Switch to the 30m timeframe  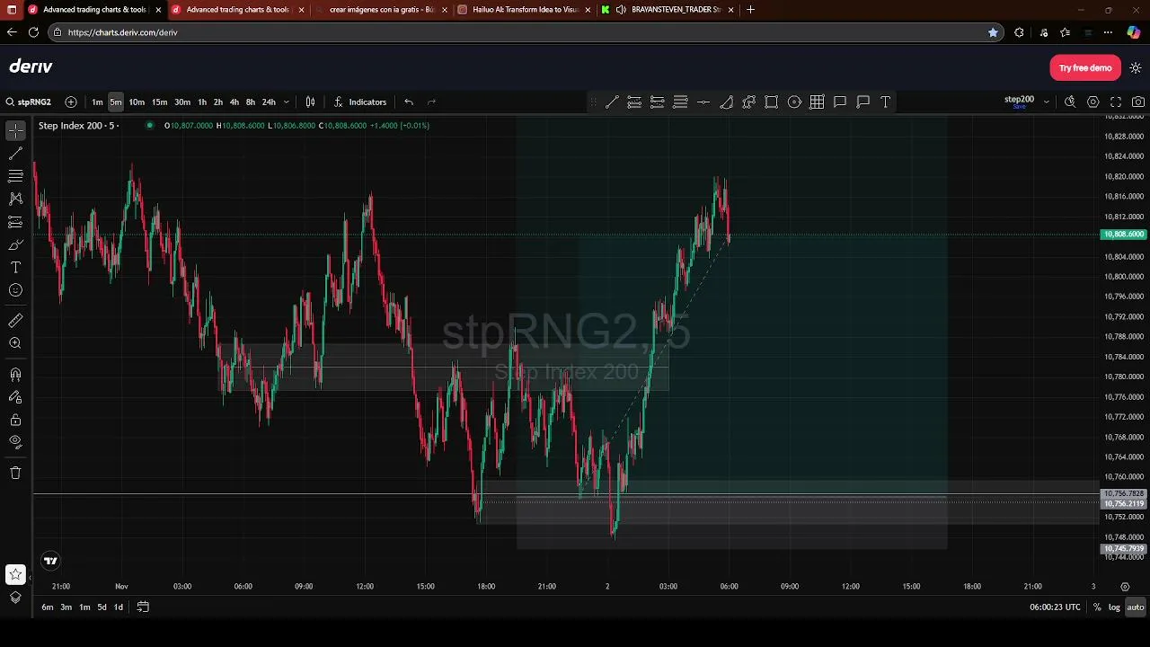[182, 102]
